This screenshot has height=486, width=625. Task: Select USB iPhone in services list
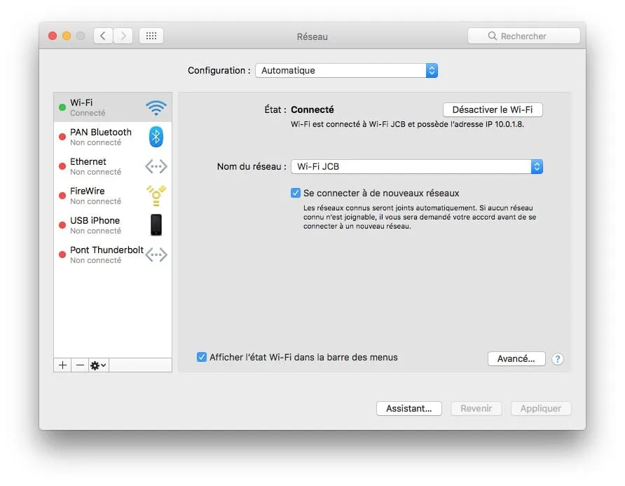(113, 225)
